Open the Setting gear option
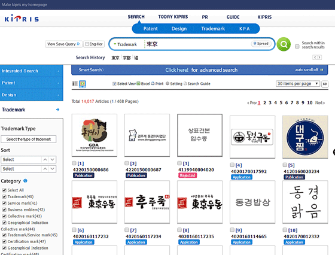The width and height of the screenshot is (335, 255). click(167, 84)
